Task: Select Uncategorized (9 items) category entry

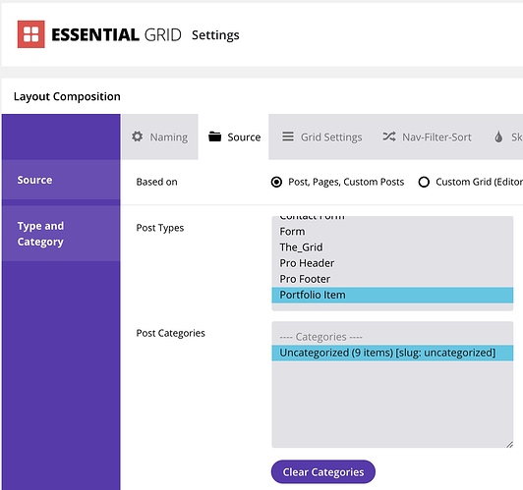Action: click(392, 353)
